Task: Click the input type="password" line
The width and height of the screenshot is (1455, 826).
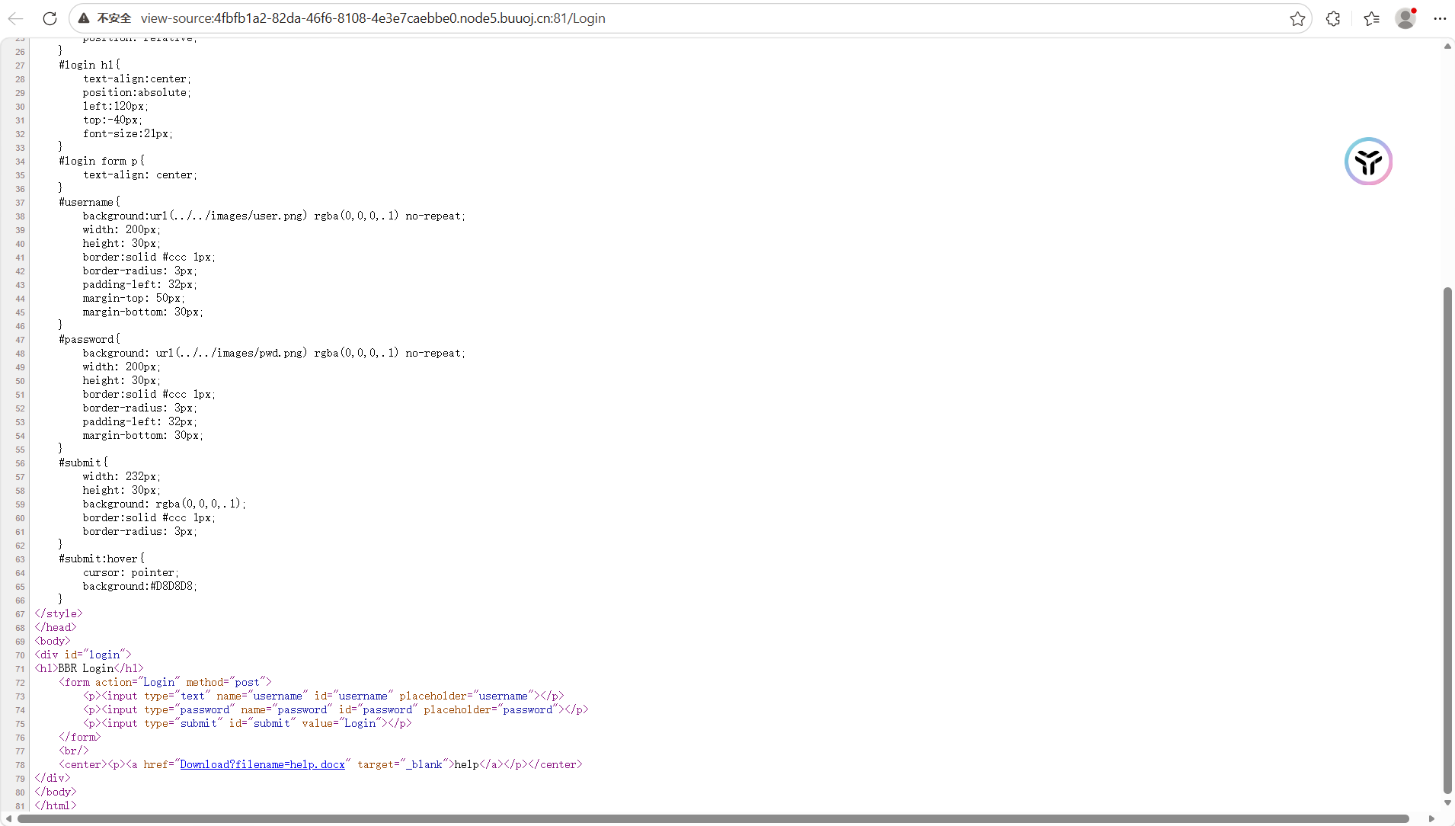Action: [x=336, y=709]
